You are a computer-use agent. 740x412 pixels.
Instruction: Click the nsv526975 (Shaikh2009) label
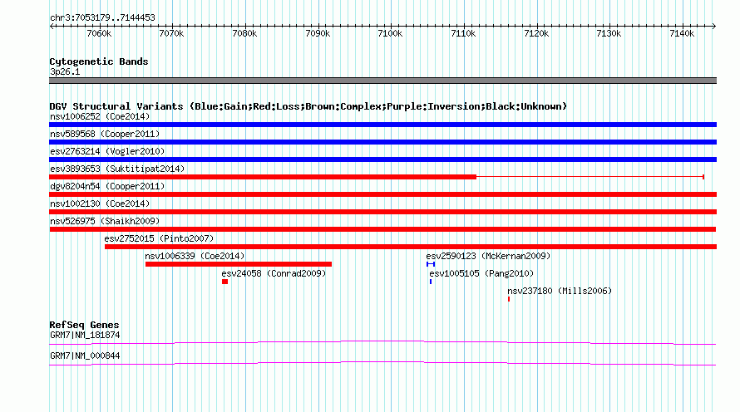tap(105, 221)
